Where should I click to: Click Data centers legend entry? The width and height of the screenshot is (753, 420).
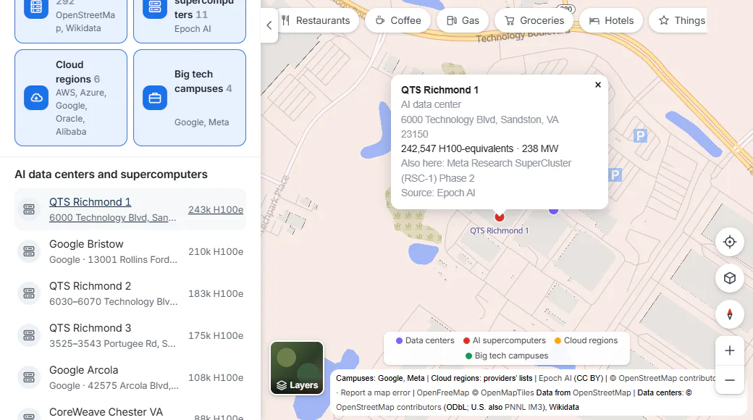point(424,340)
